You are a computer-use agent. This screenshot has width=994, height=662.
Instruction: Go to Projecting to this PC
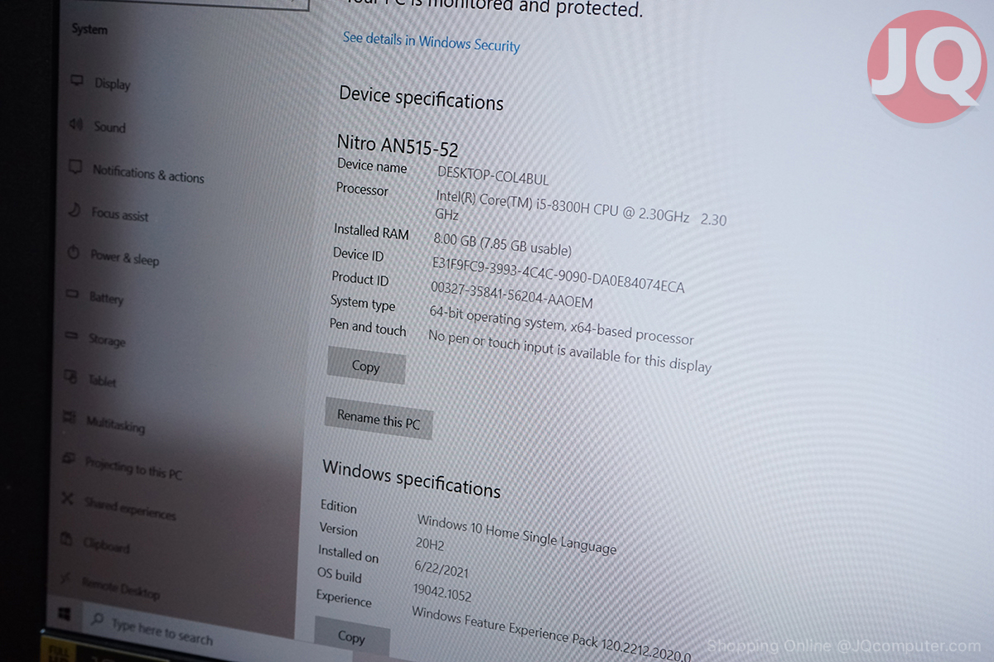coord(133,467)
